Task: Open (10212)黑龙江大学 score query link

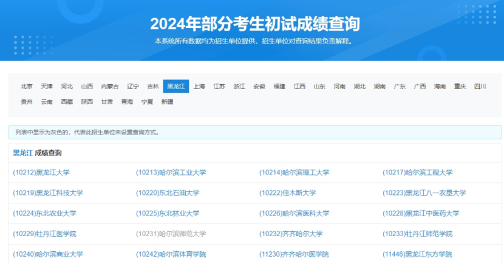Action: 41,173
